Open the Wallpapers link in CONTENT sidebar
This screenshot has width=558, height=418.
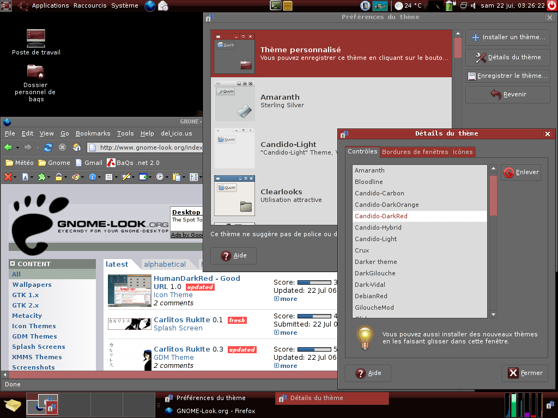coord(32,284)
